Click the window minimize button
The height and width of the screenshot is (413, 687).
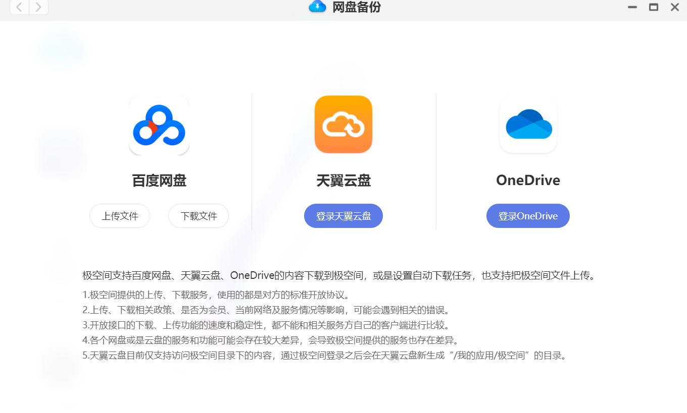point(632,7)
